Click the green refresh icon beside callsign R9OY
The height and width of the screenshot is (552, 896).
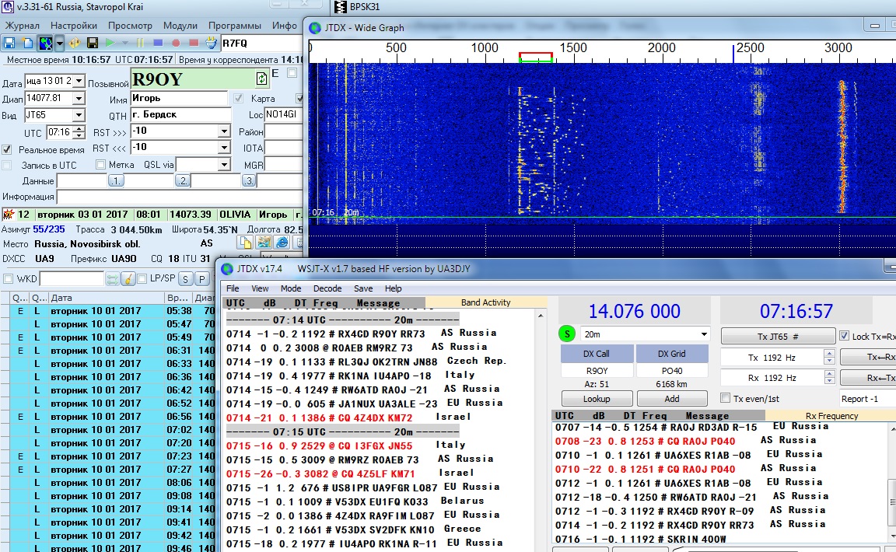coord(261,79)
